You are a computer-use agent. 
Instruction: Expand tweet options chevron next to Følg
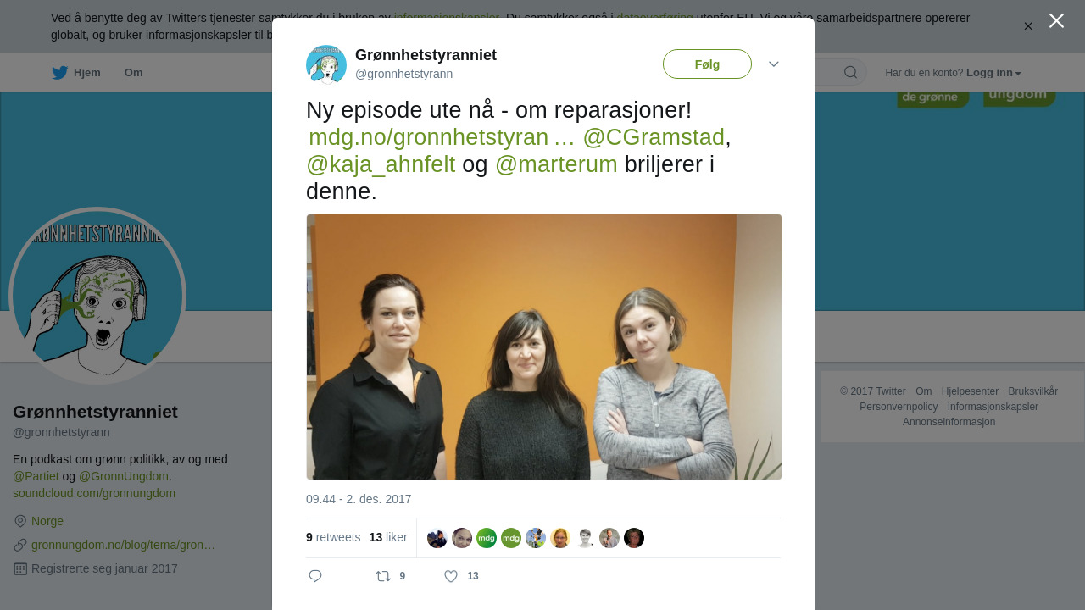[x=774, y=64]
